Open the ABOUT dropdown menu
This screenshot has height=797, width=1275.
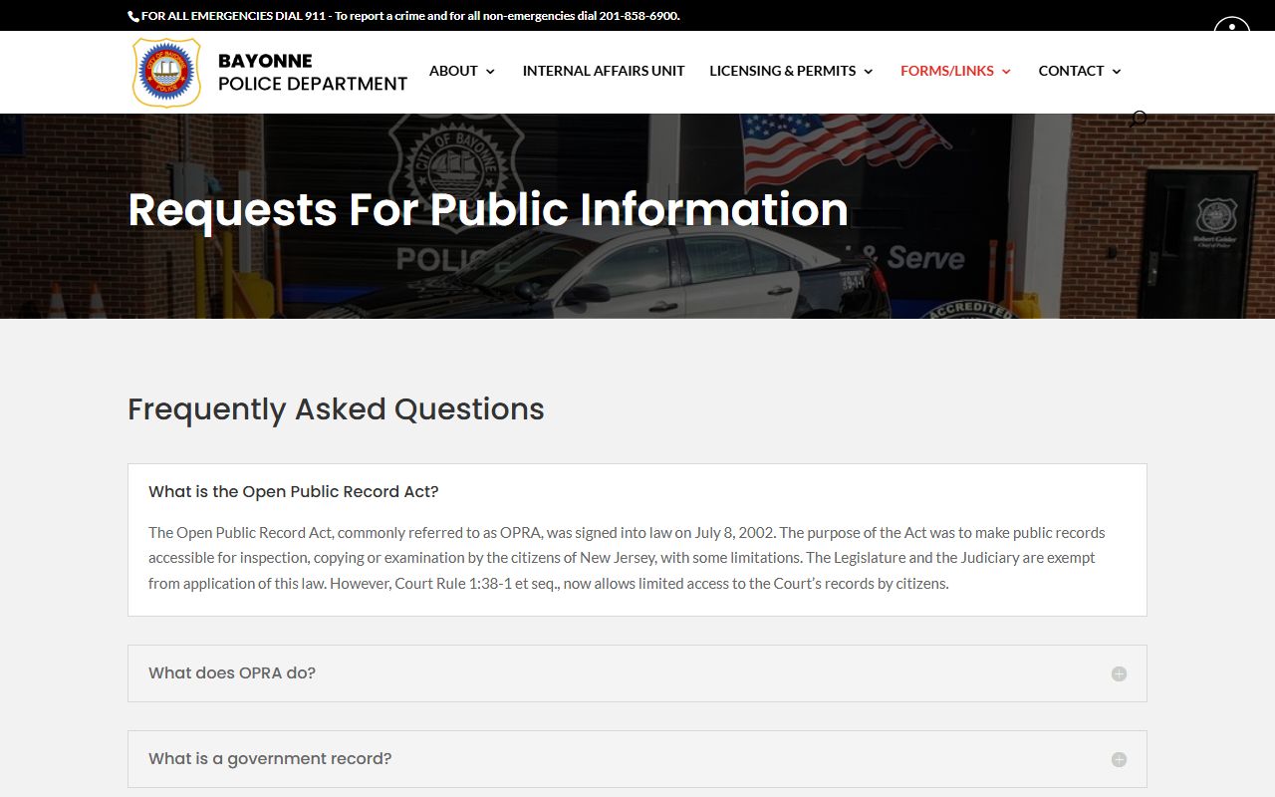(462, 71)
